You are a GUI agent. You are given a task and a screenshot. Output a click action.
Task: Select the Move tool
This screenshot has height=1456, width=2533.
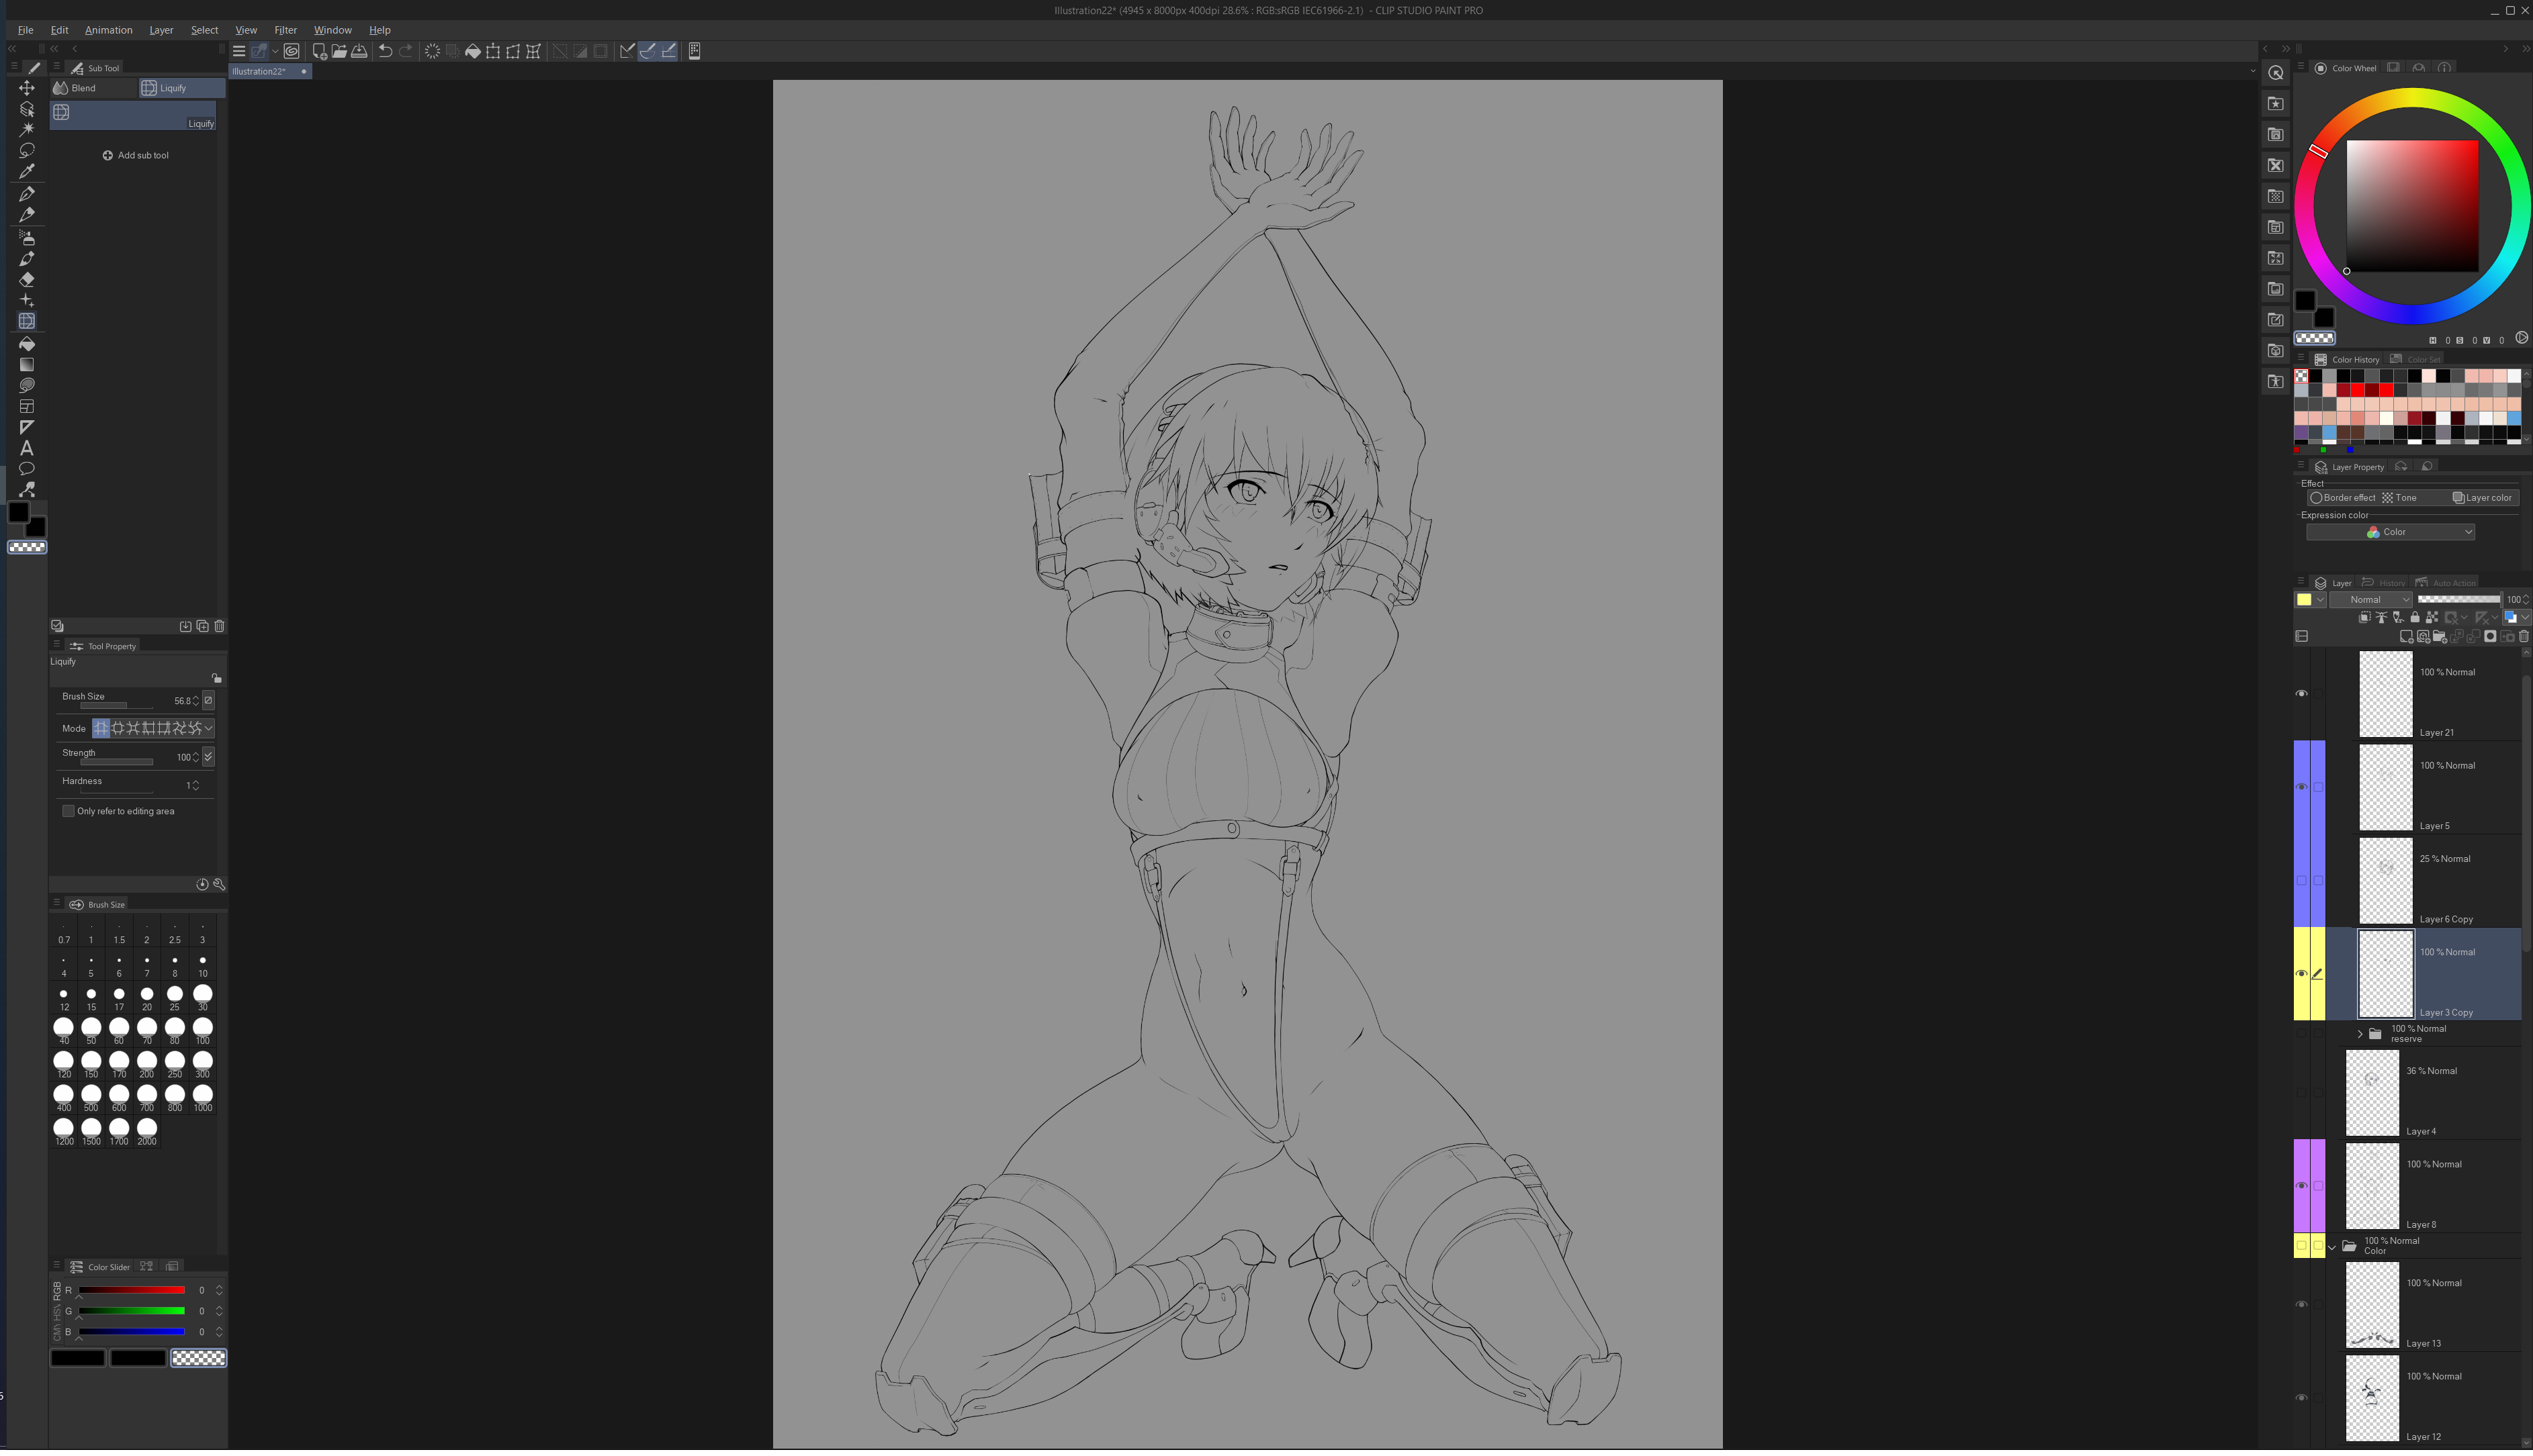tap(27, 88)
